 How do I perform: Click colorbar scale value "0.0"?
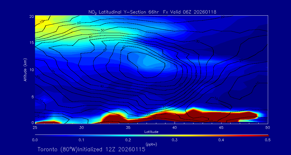(x=35, y=140)
